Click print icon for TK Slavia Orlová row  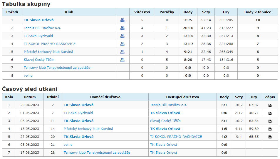(123, 20)
